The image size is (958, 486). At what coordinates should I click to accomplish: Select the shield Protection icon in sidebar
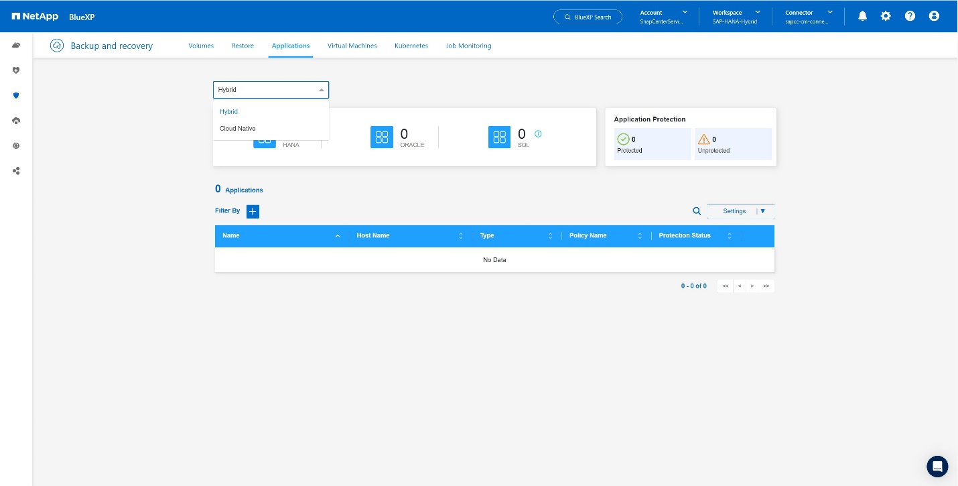coord(16,95)
